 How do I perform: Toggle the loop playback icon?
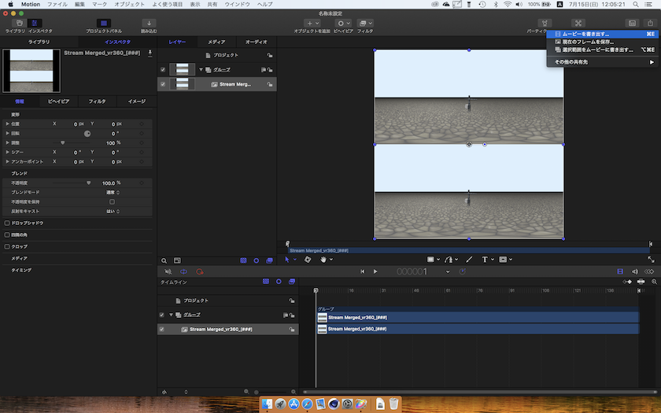tap(183, 272)
